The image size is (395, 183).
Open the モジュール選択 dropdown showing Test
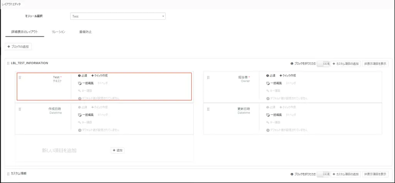118,16
